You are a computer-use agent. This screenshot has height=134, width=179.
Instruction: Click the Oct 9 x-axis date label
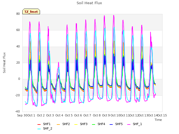(x=106, y=115)
